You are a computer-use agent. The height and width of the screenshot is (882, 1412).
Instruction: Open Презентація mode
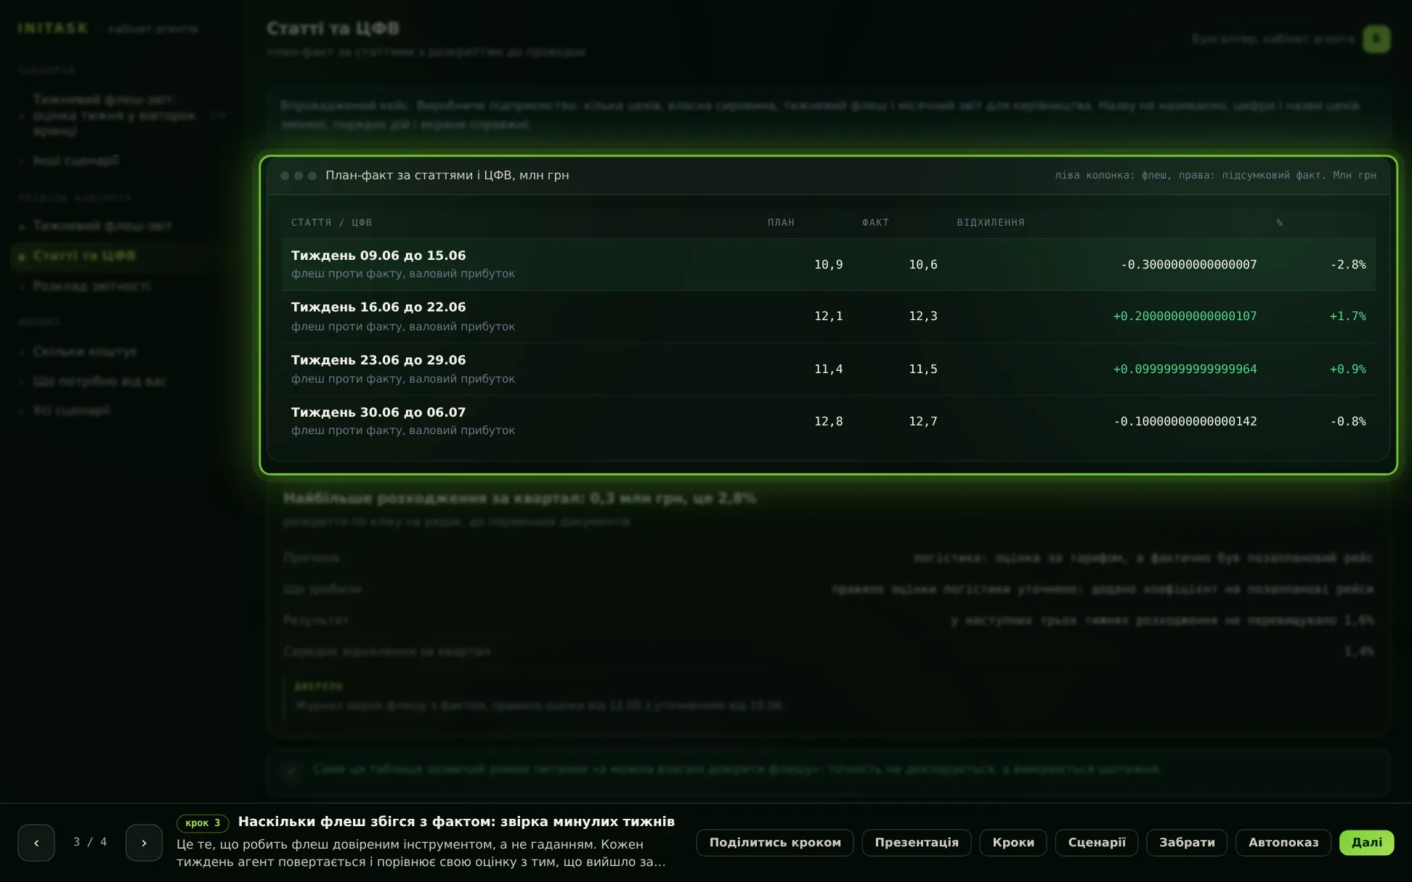coord(917,843)
